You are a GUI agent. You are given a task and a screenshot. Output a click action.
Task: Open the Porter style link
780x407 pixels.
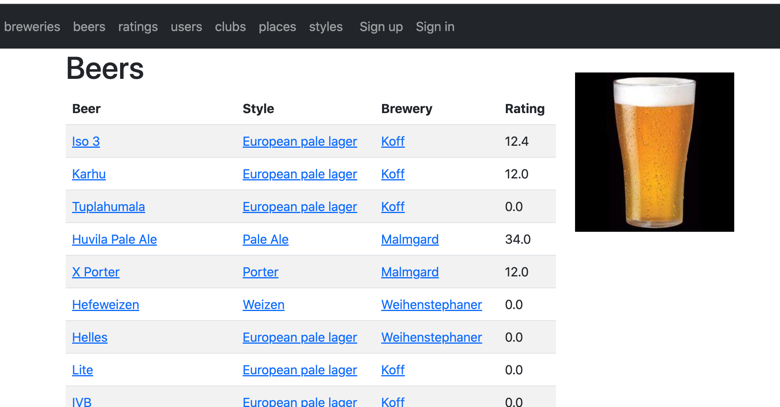(260, 272)
